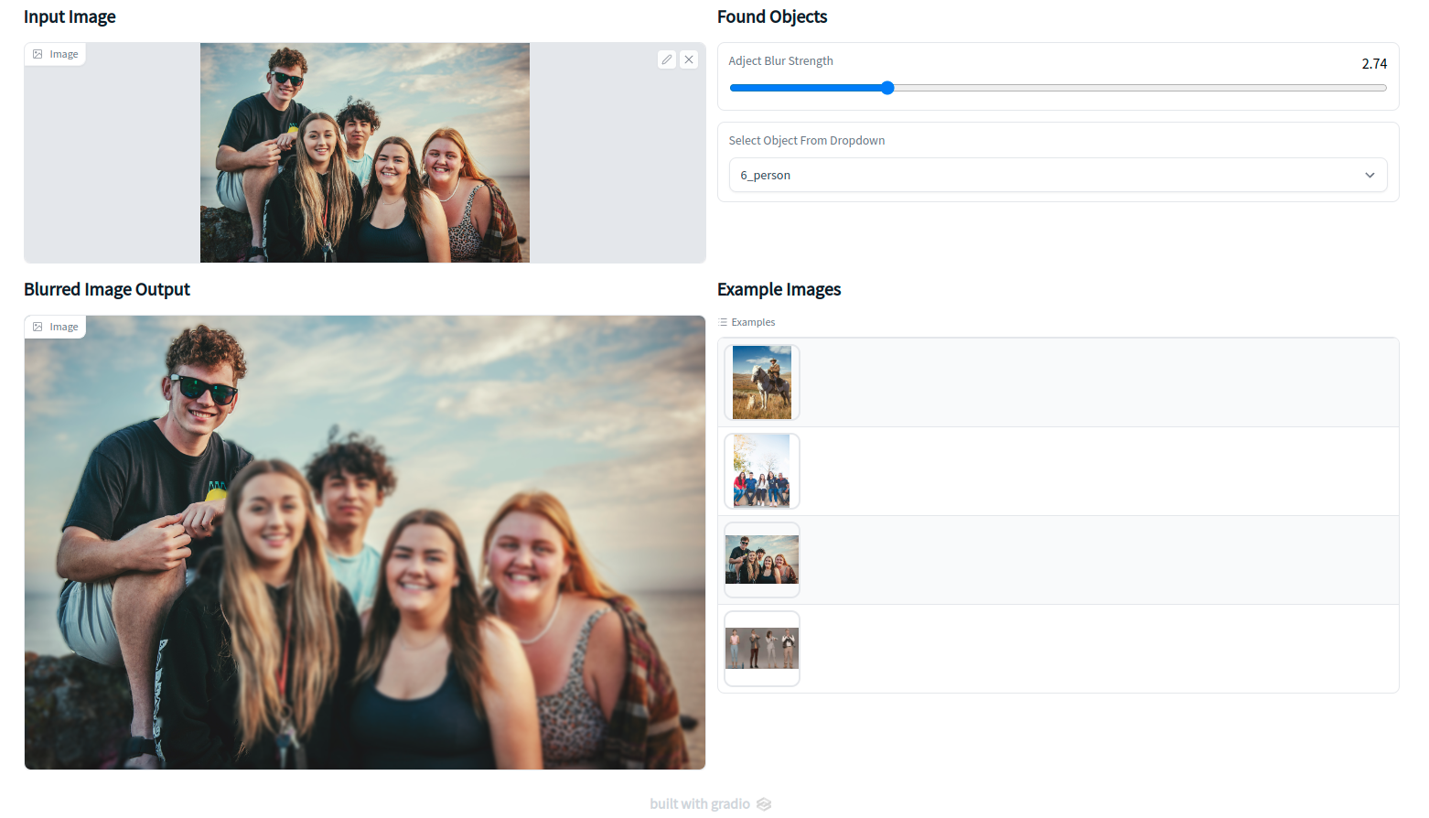Select the horse rider example image
The width and height of the screenshot is (1429, 818).
click(762, 382)
